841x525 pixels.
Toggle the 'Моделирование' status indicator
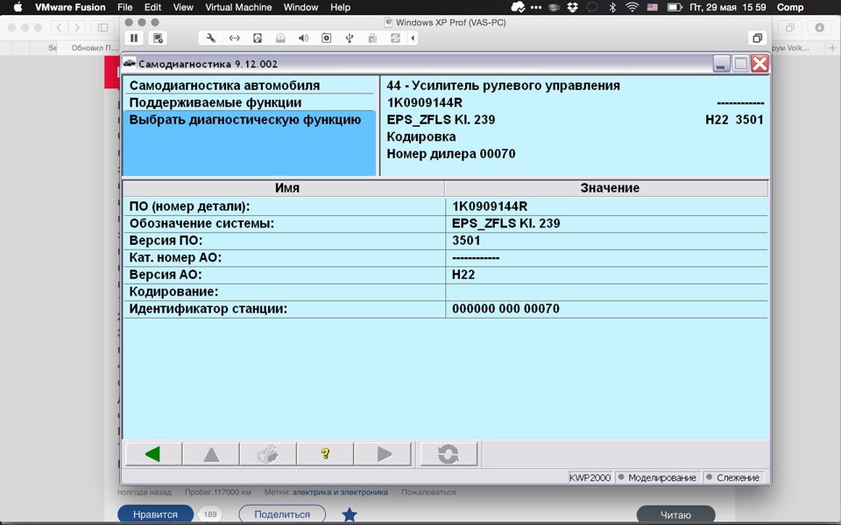click(x=657, y=478)
